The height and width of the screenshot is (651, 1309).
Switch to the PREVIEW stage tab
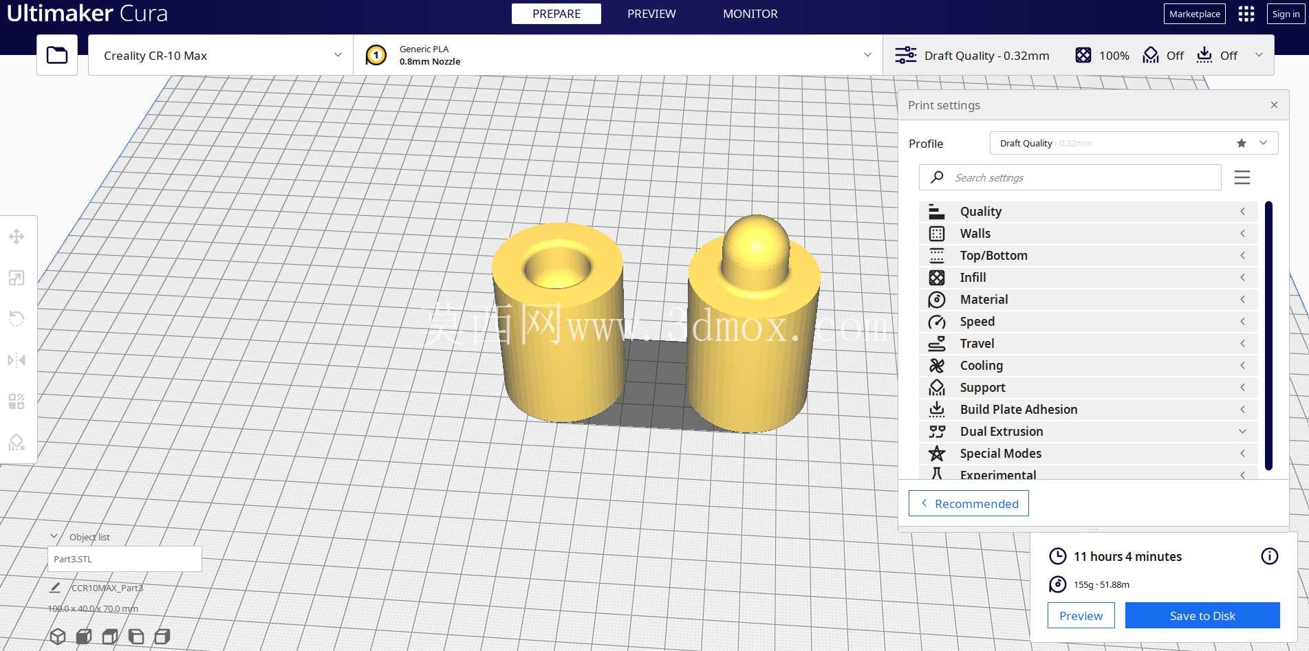651,14
